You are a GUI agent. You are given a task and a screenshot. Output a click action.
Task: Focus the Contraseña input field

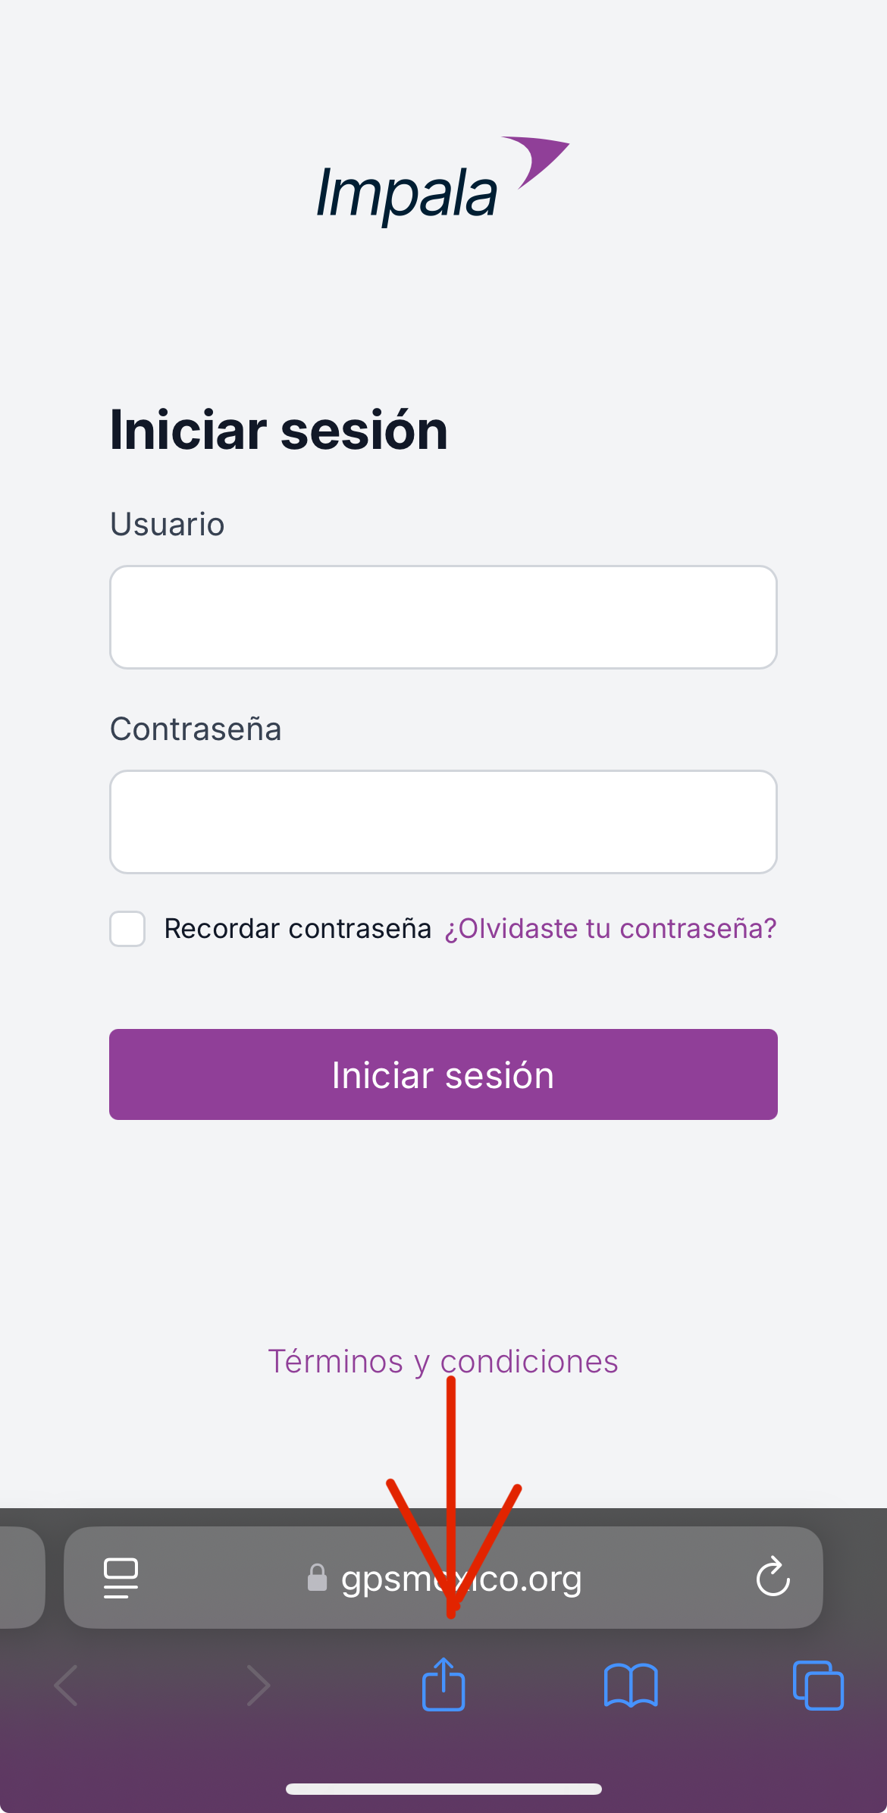click(443, 822)
